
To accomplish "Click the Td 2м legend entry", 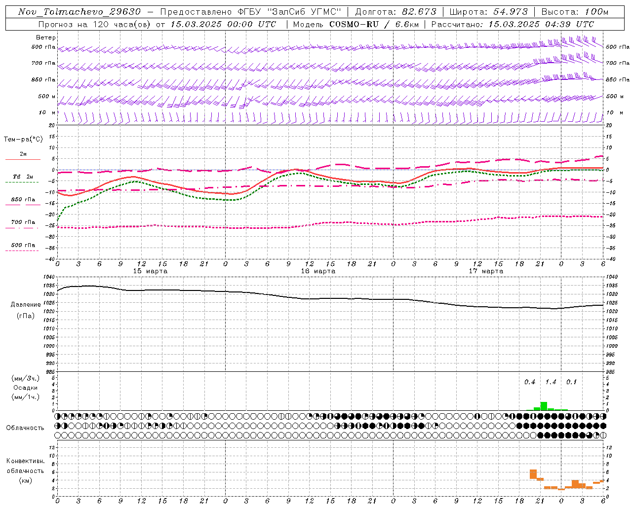I will coord(23,177).
